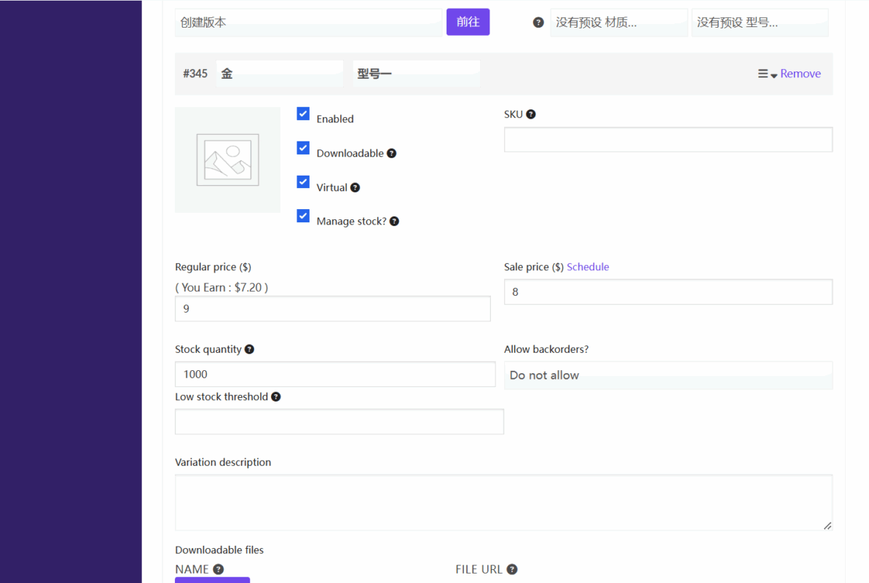The image size is (869, 583).
Task: Click the Manage stock help icon
Action: point(394,222)
